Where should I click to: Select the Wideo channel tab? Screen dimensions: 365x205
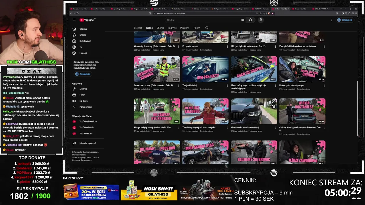pos(149,28)
